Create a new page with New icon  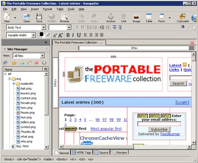[x=7, y=18]
